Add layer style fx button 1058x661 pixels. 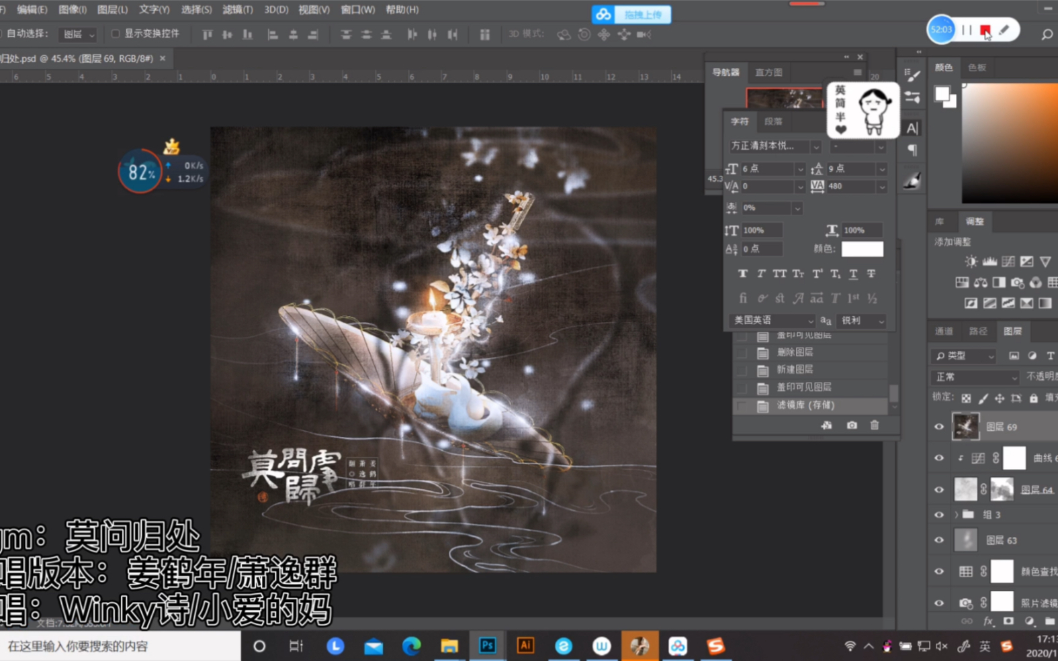pos(988,621)
